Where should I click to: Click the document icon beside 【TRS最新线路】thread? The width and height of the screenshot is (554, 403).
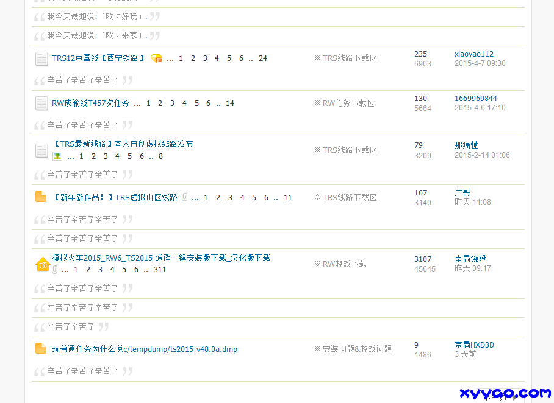41,150
